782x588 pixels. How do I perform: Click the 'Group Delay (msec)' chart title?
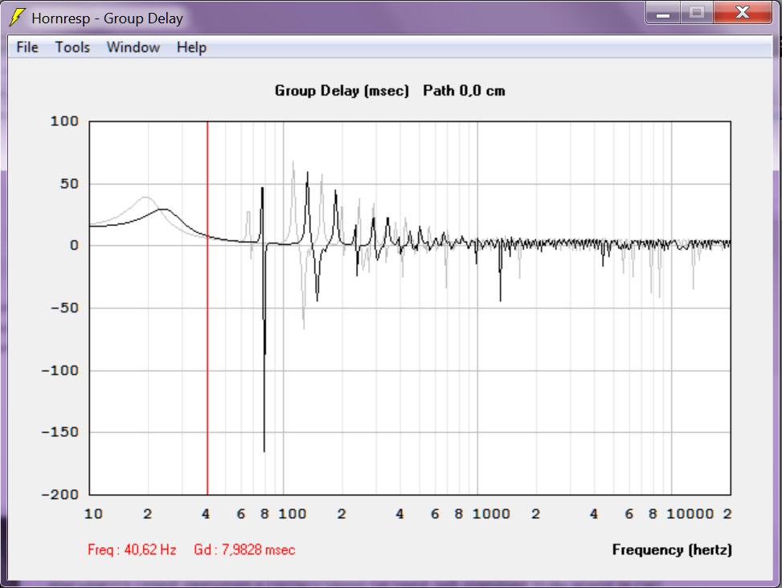pos(342,91)
